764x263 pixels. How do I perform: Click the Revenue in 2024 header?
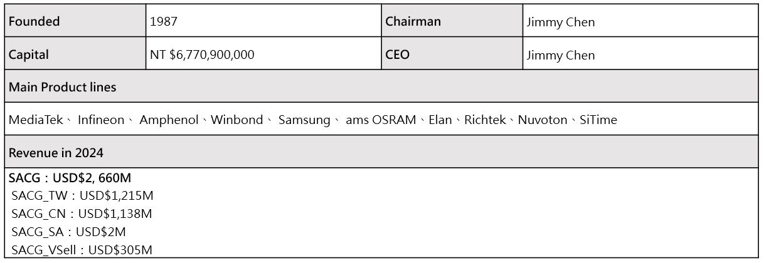56,153
